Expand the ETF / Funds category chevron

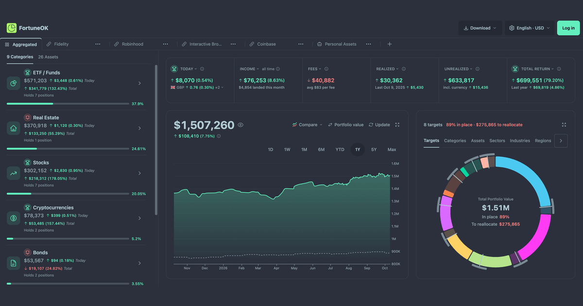[139, 84]
